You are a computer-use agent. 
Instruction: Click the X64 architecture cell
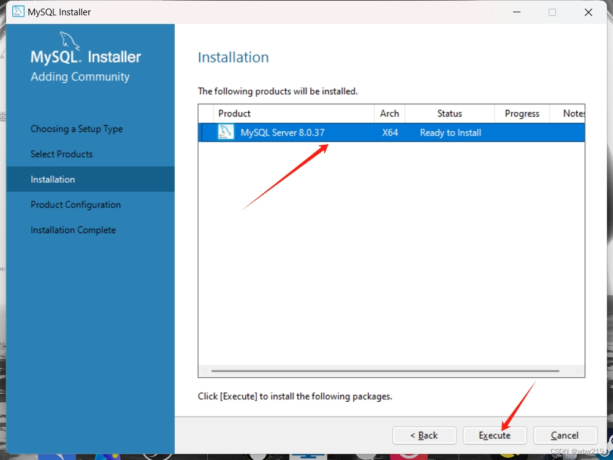pyautogui.click(x=390, y=132)
